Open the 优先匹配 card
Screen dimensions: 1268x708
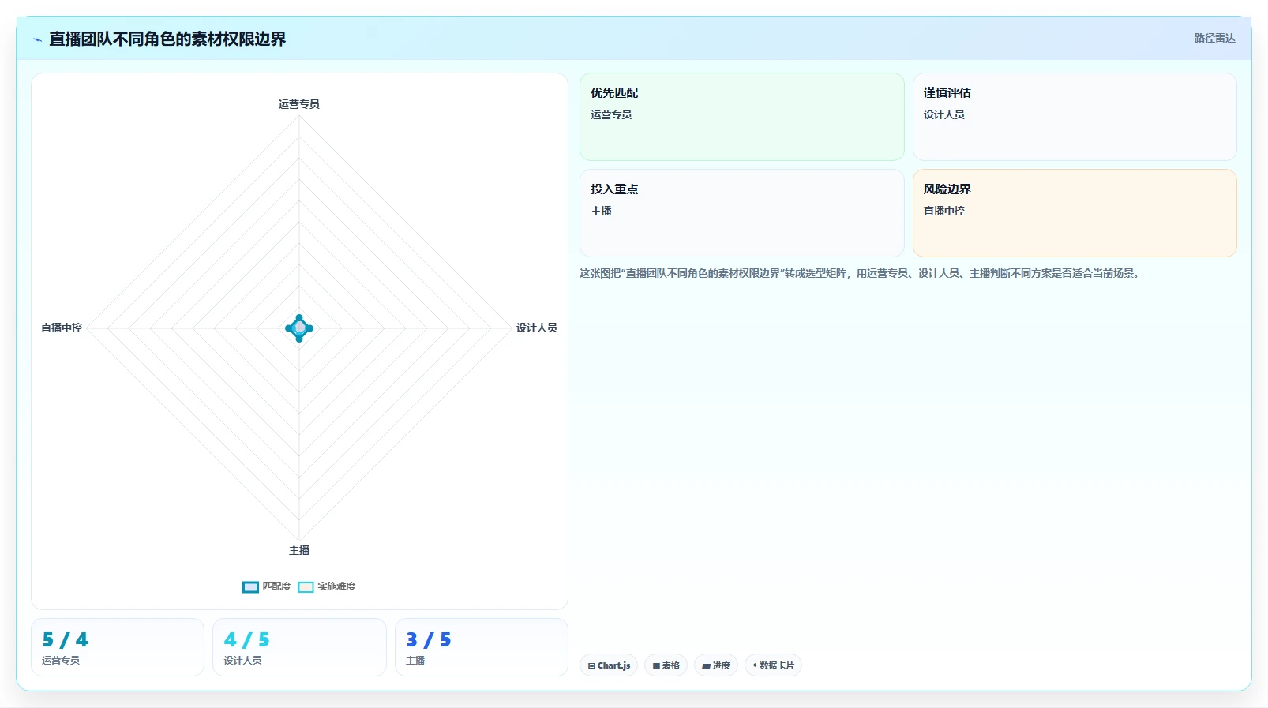(742, 117)
